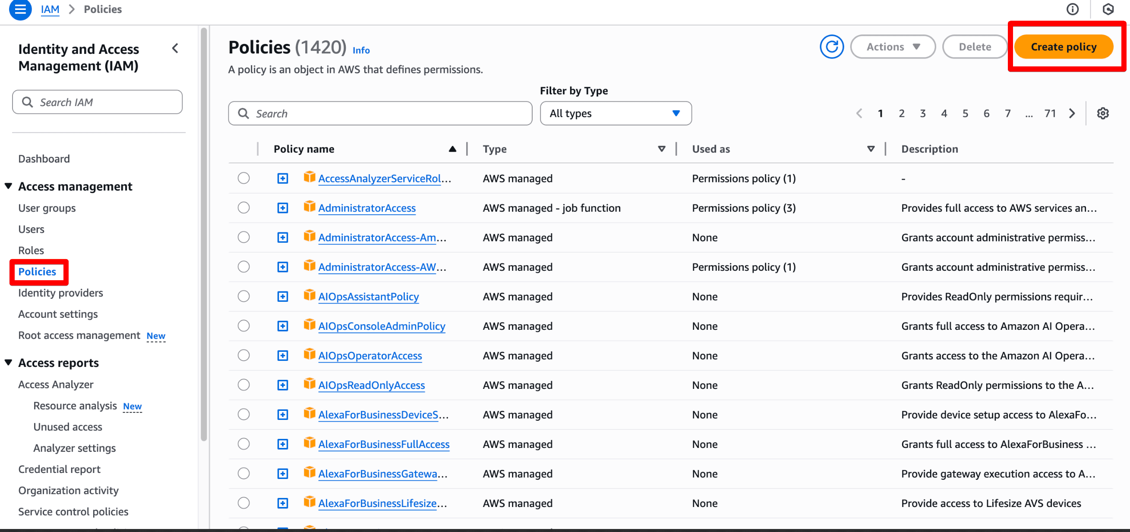
Task: Open Identity providers in the sidebar
Action: (x=60, y=293)
